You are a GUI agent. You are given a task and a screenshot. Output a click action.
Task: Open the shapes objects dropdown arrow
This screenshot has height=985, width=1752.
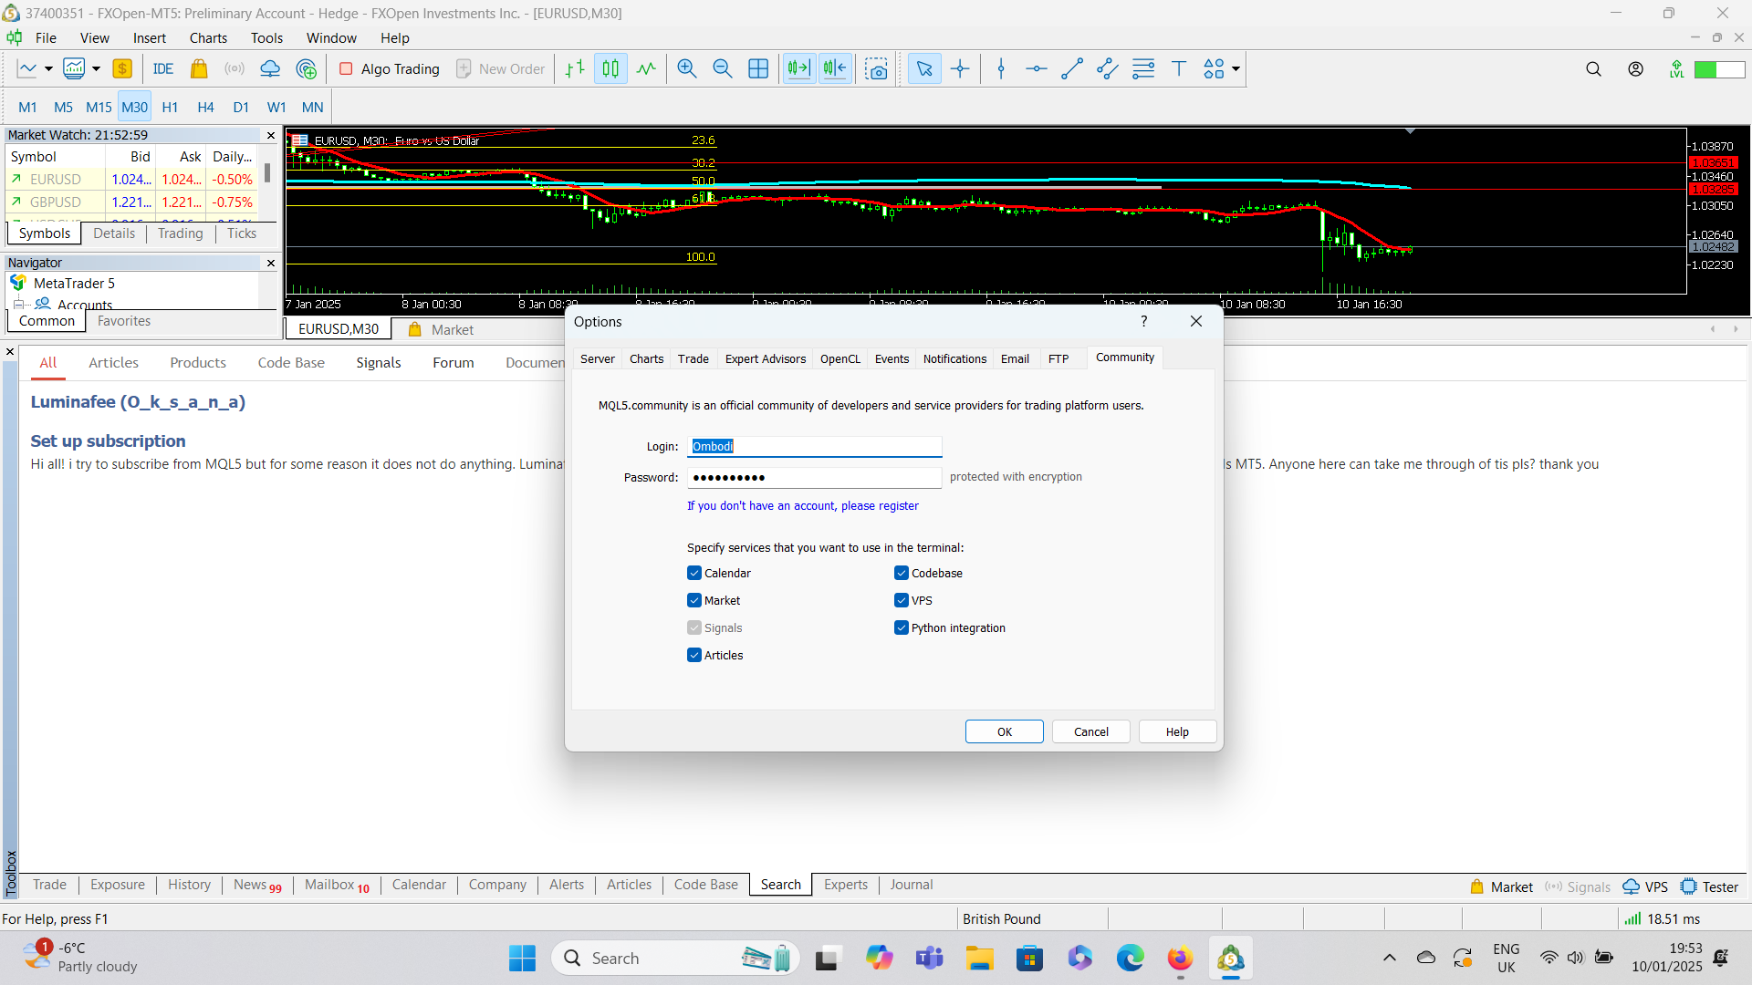tap(1236, 68)
